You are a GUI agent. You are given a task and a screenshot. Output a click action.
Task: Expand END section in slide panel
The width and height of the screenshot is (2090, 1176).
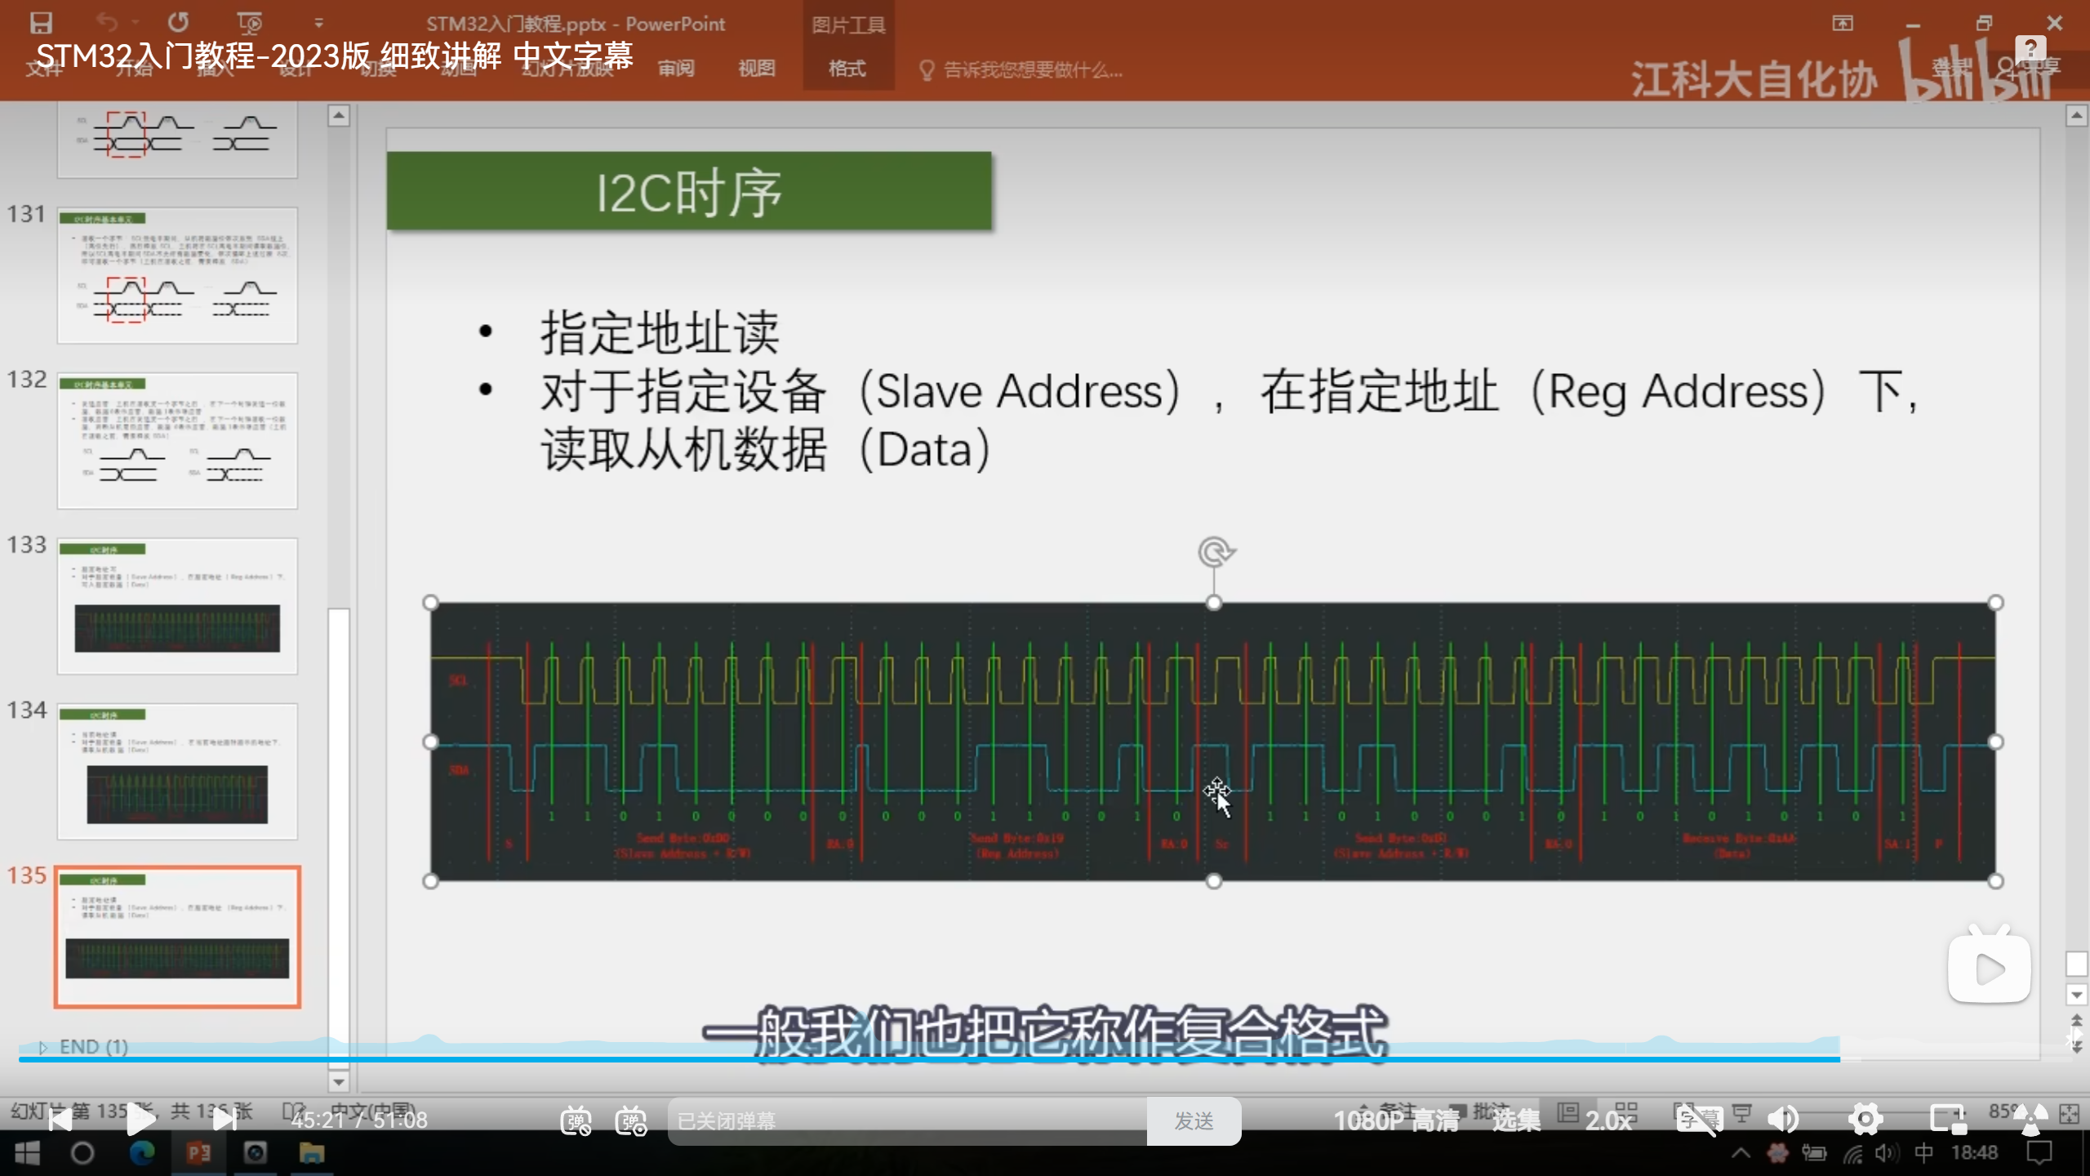point(43,1047)
